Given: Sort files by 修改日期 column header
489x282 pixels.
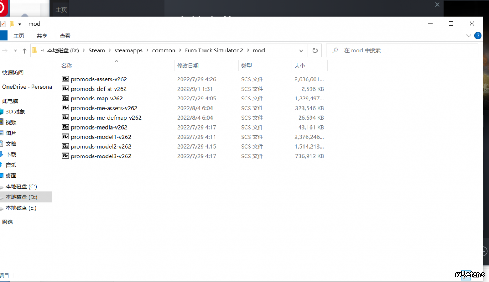Looking at the screenshot, I should tap(187, 66).
